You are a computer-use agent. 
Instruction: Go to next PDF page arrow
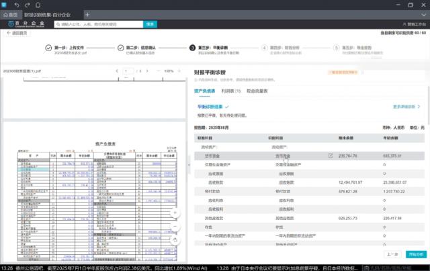[x=146, y=70]
